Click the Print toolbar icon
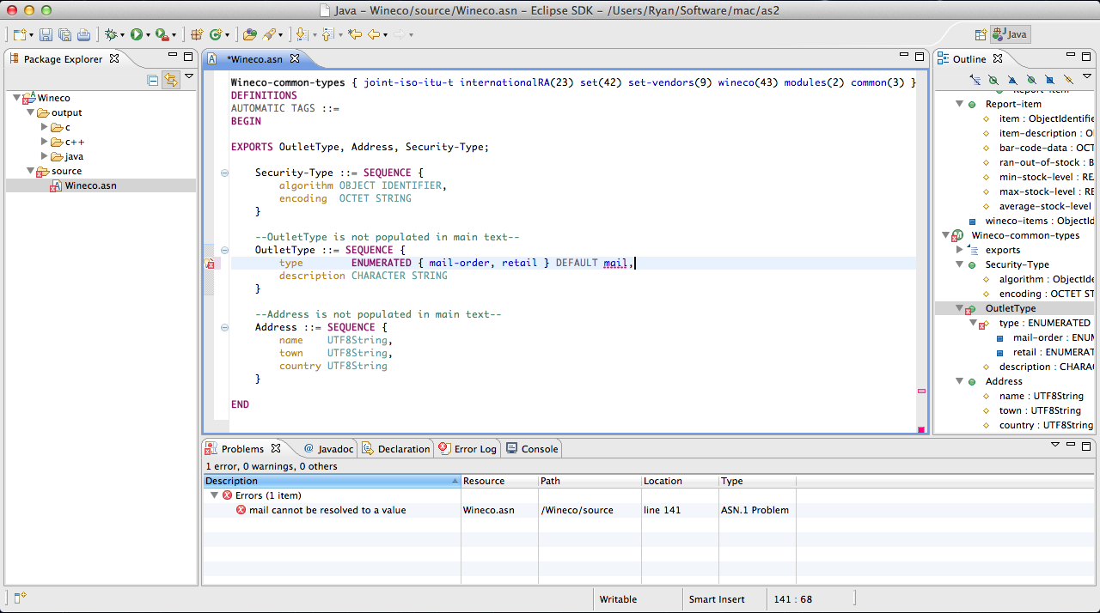Viewport: 1100px width, 613px height. 83,34
